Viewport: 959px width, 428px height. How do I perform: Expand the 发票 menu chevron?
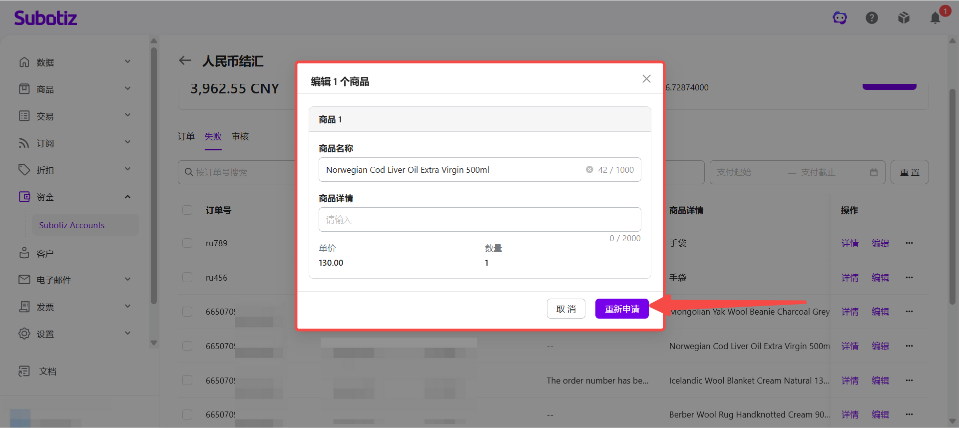pos(128,307)
